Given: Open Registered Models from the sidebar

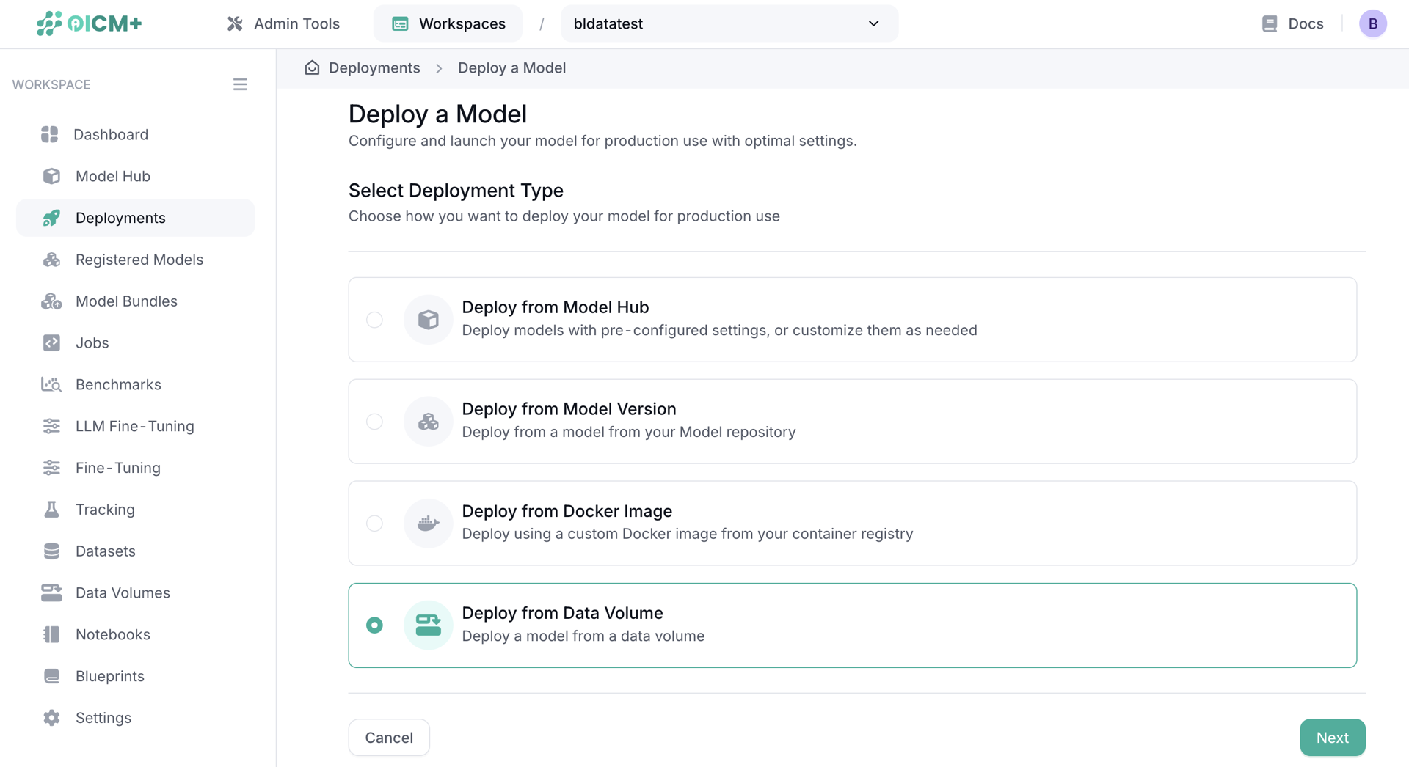Looking at the screenshot, I should pyautogui.click(x=139, y=260).
